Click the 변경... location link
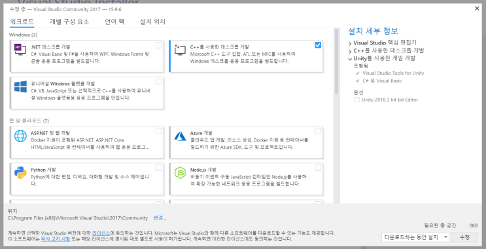 (160, 218)
